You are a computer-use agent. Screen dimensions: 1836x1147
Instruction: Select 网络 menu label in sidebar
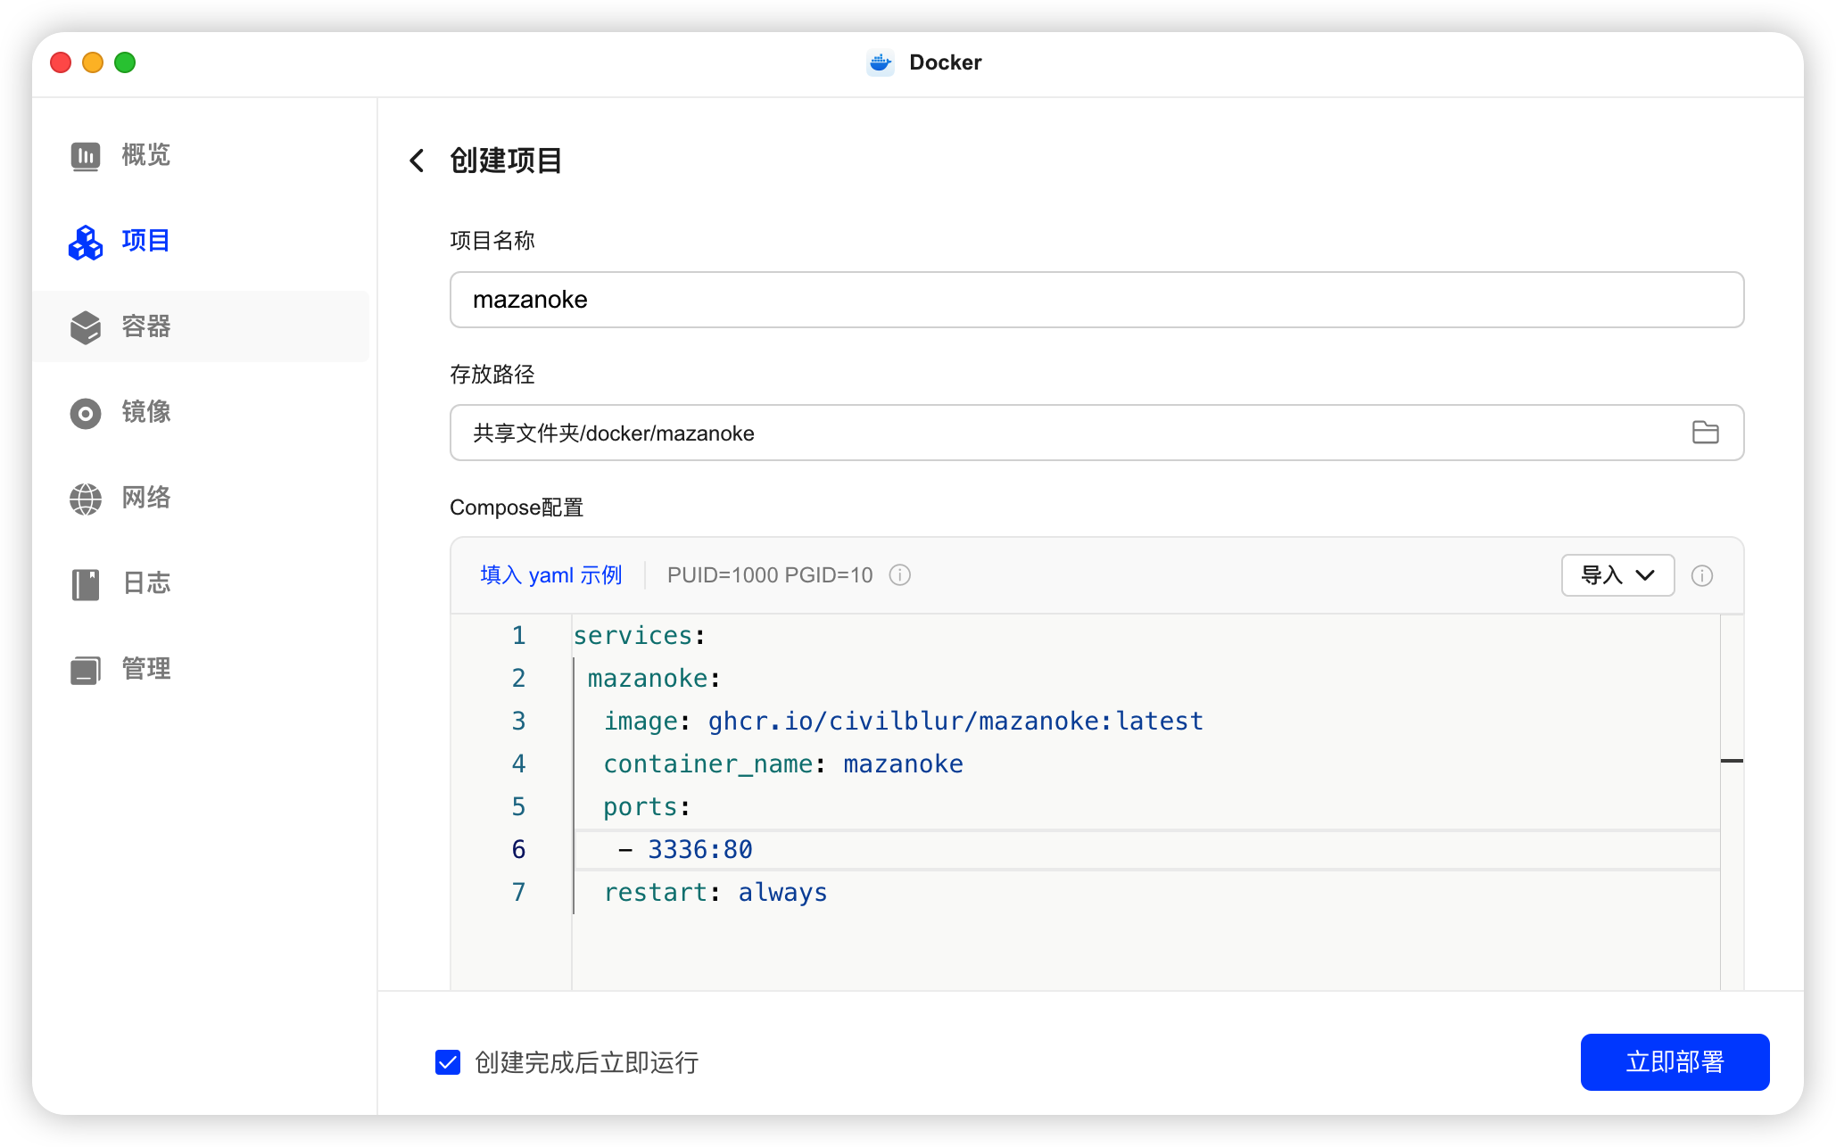pos(146,498)
